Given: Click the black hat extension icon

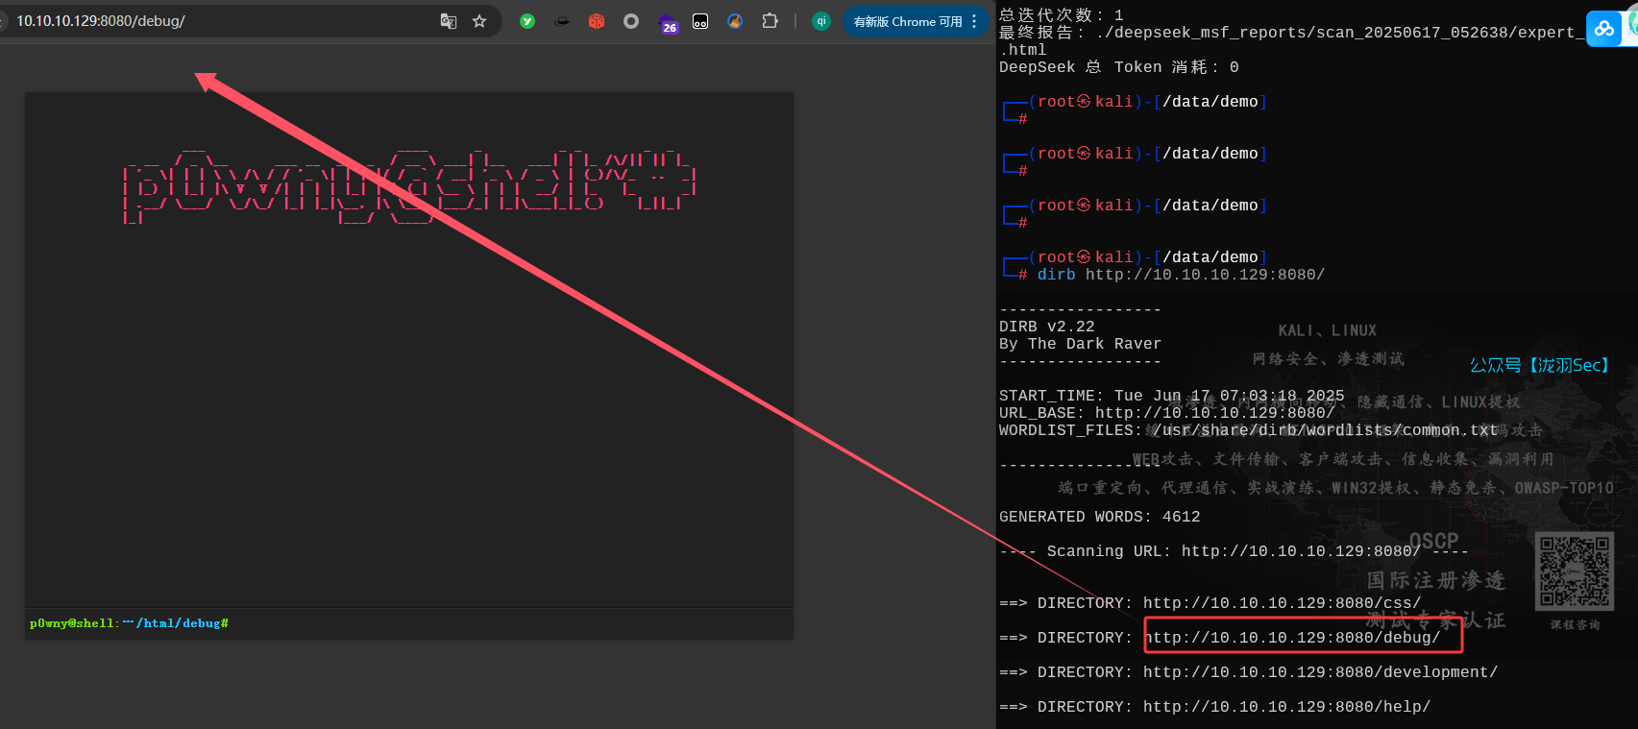Looking at the screenshot, I should (562, 21).
